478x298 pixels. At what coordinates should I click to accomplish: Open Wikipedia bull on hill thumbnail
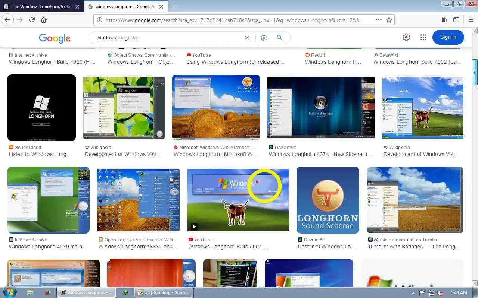click(423, 108)
